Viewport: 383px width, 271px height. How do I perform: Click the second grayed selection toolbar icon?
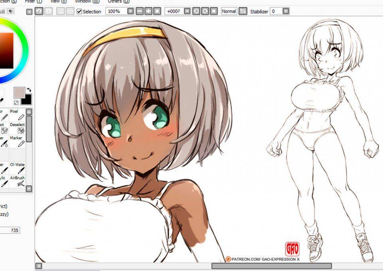tap(70, 11)
